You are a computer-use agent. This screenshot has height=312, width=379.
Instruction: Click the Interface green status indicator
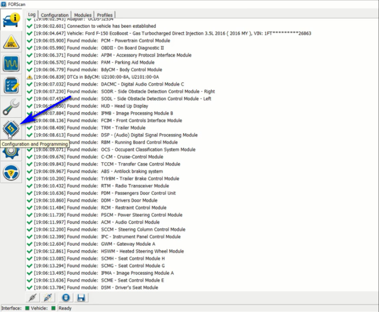point(27,308)
